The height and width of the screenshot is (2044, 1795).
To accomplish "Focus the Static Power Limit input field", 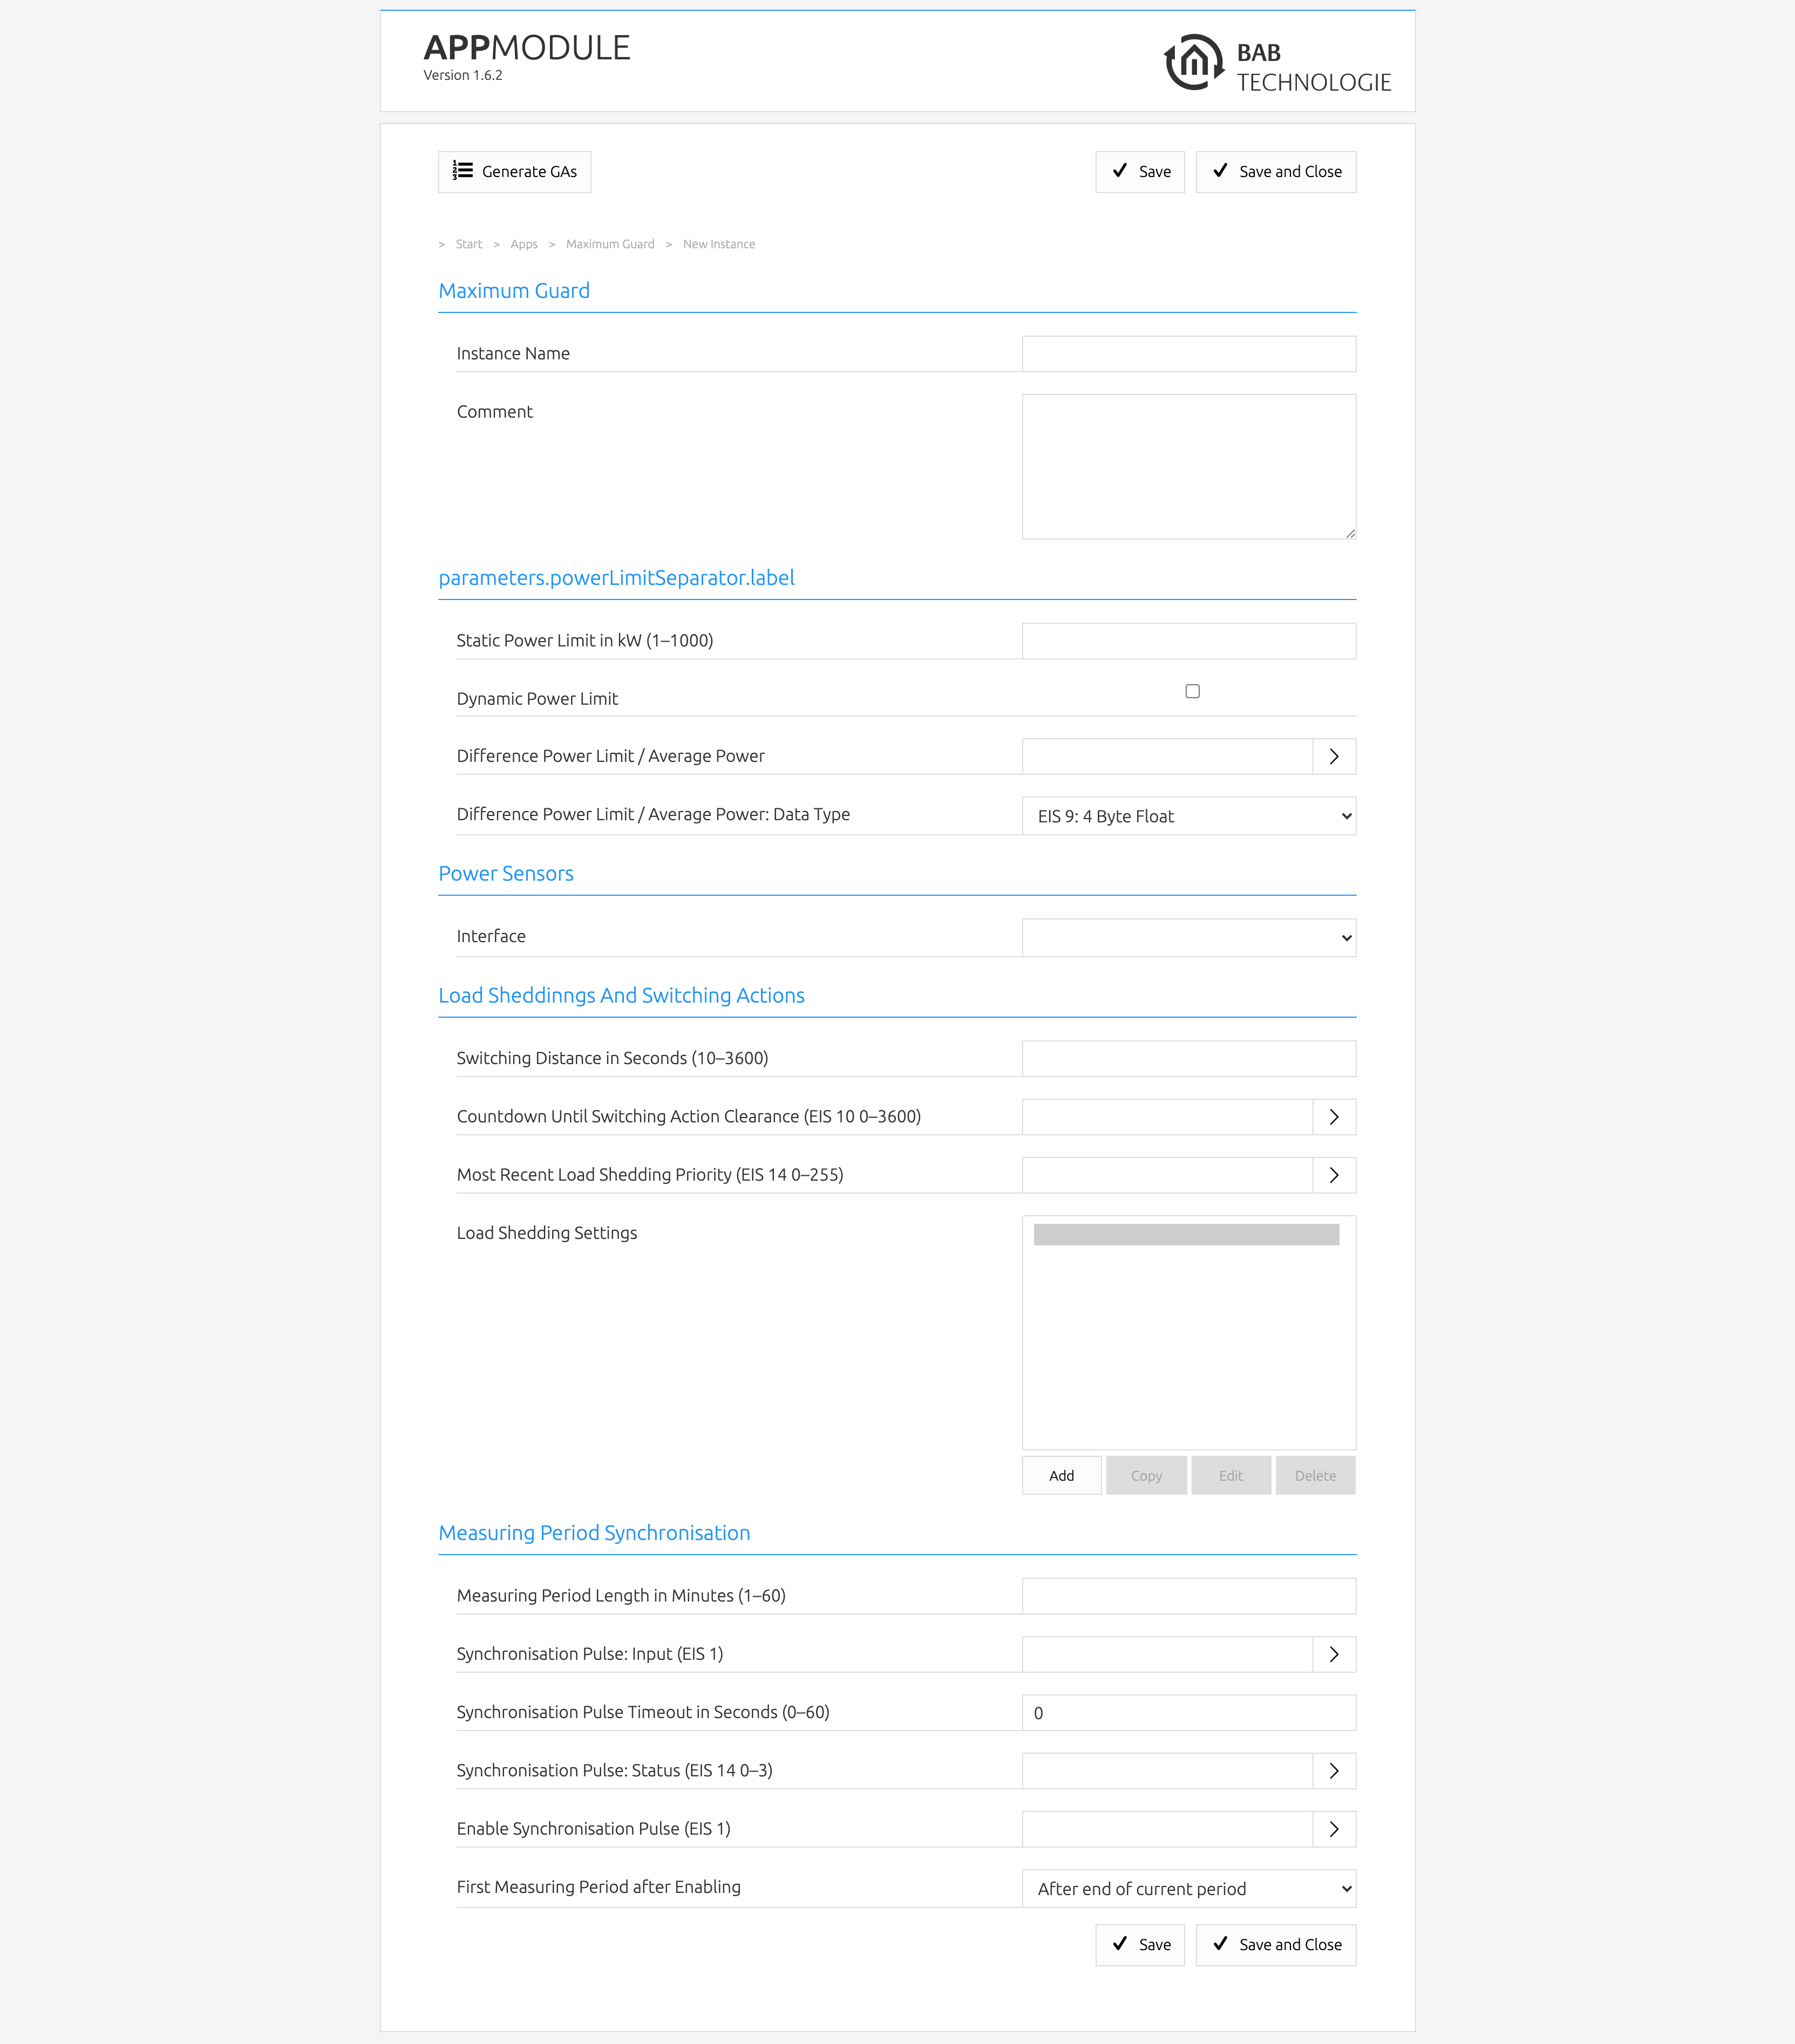I will coord(1188,641).
